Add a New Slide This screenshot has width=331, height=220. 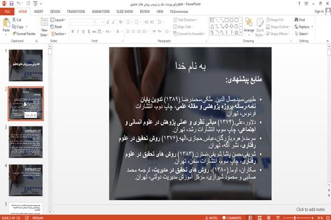pyautogui.click(x=44, y=28)
